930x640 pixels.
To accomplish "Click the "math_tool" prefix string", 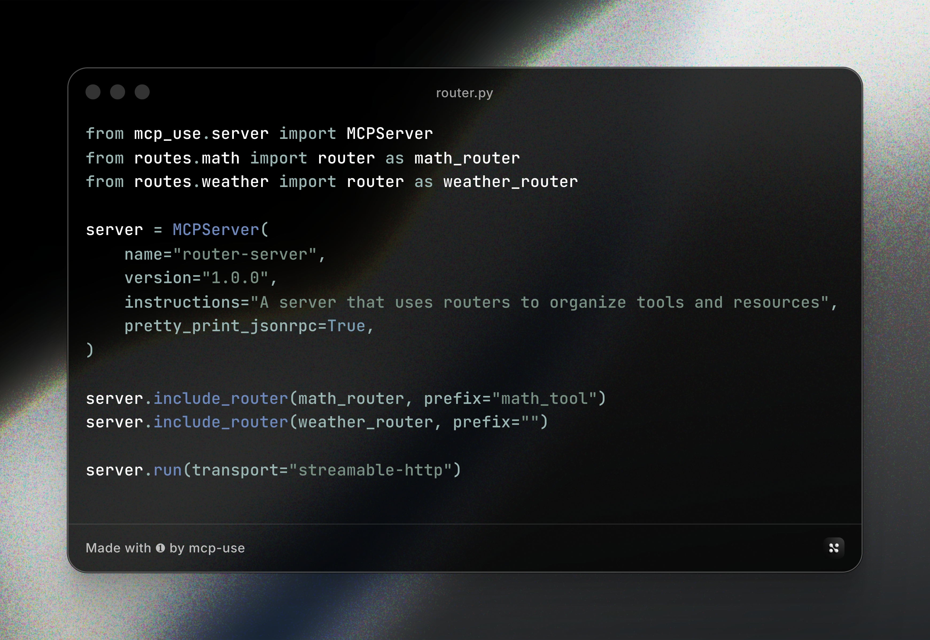I will tap(544, 399).
